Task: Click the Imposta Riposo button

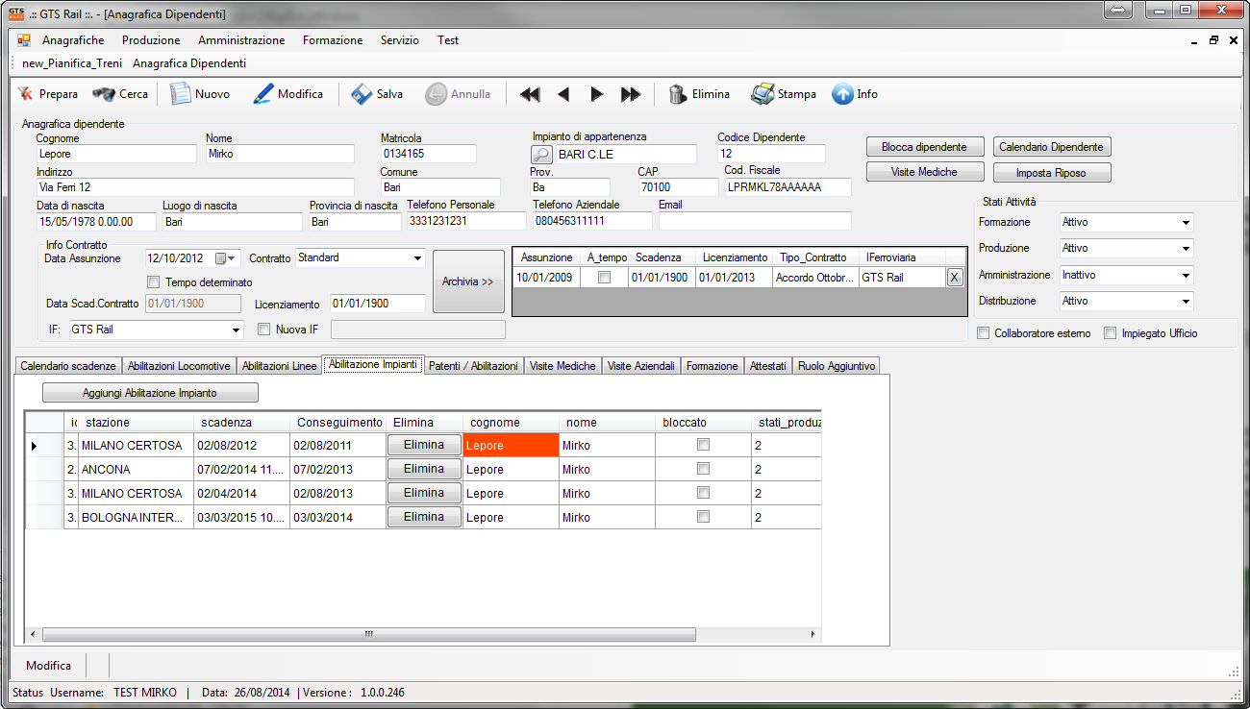Action: tap(1052, 173)
